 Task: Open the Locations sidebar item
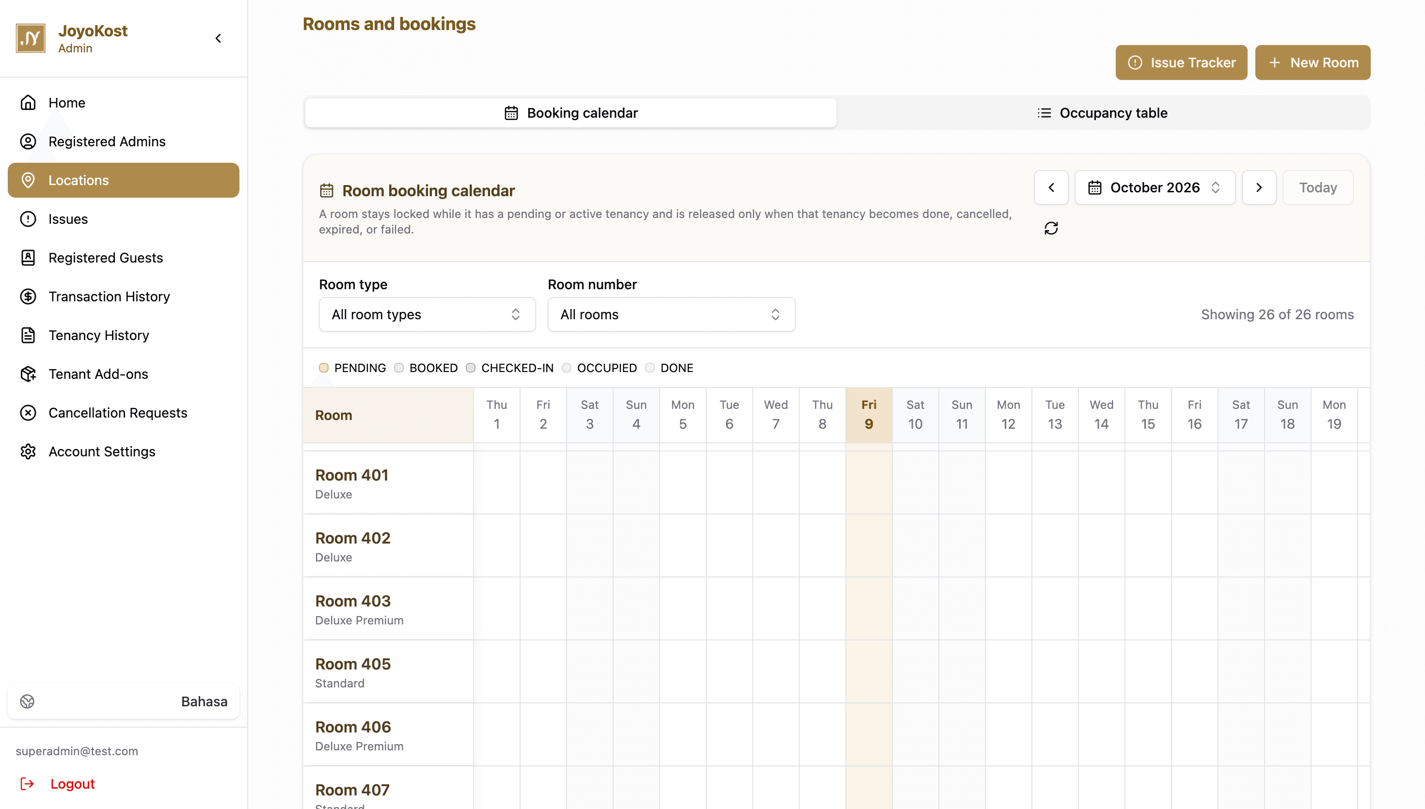click(x=124, y=180)
